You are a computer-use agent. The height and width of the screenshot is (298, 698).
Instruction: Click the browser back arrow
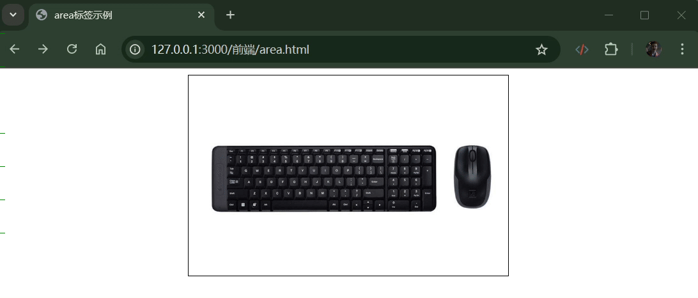coord(14,49)
